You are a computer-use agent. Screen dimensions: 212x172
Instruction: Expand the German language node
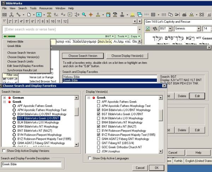(5, 98)
